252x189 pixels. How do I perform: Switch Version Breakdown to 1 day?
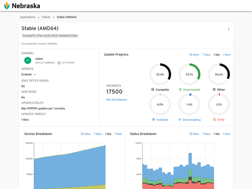point(108,134)
